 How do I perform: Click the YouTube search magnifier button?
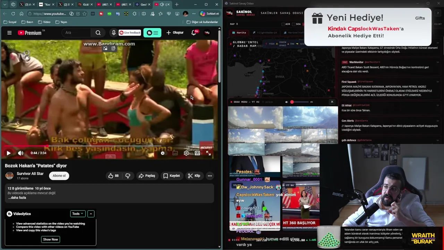(x=98, y=33)
